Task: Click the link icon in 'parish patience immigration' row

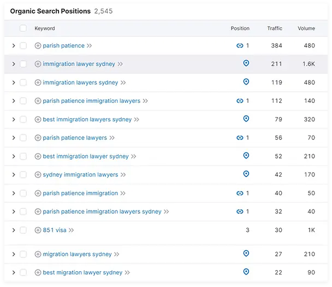Action: point(240,193)
